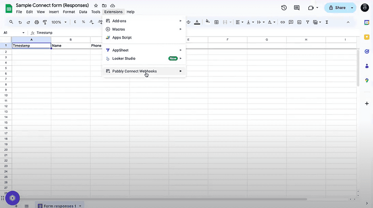
Task: Open the Tasks side panel
Action: (367, 51)
